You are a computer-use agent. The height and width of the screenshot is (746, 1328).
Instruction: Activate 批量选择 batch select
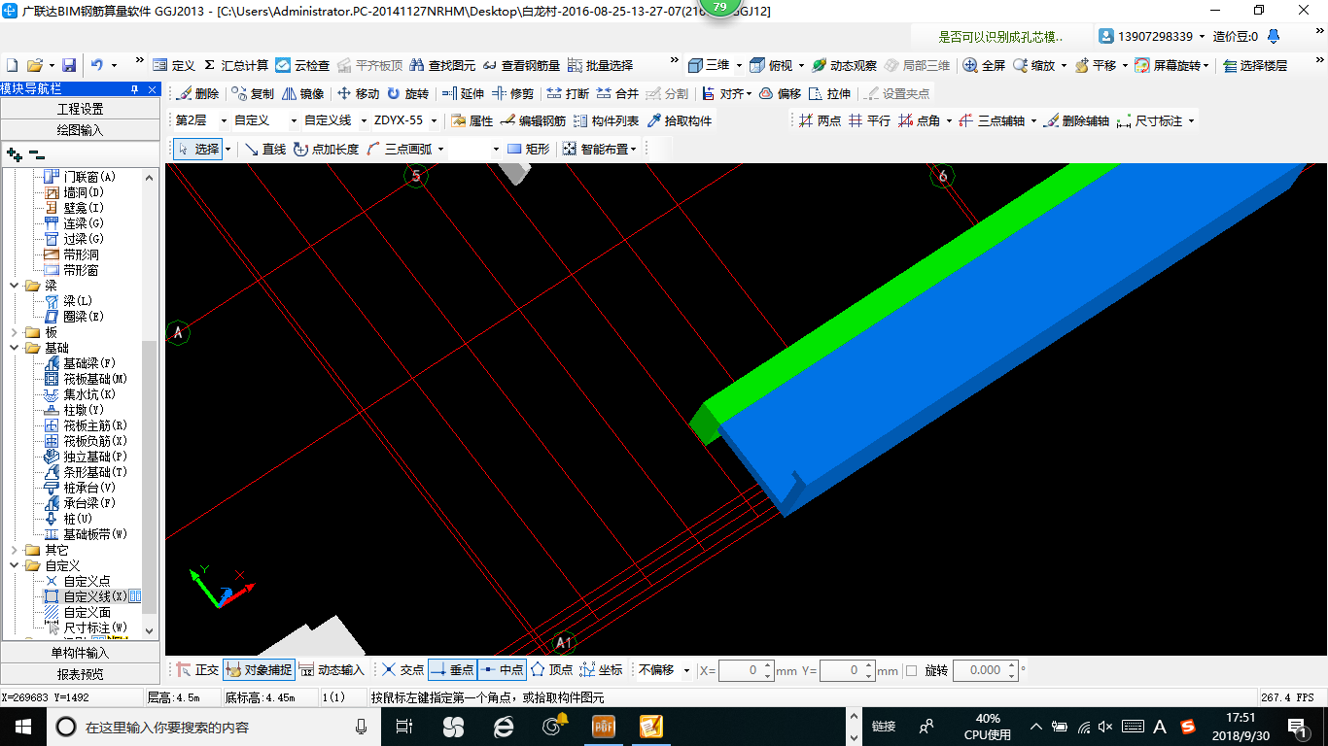[600, 65]
